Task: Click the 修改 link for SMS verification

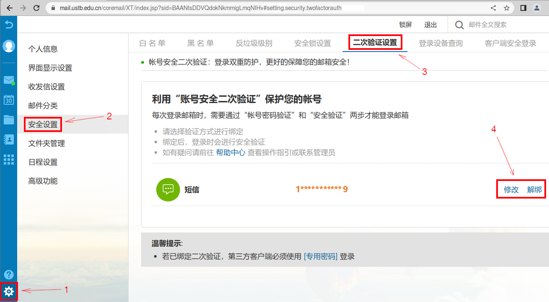Action: (511, 190)
